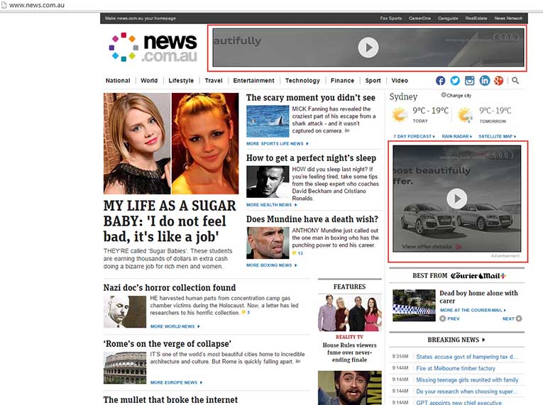This screenshot has width=543, height=405.
Task: Open the Instagram social icon
Action: 470,81
